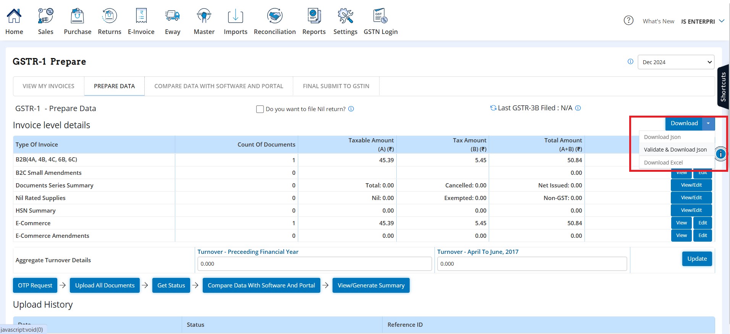Click the round blue information badge icon

720,154
